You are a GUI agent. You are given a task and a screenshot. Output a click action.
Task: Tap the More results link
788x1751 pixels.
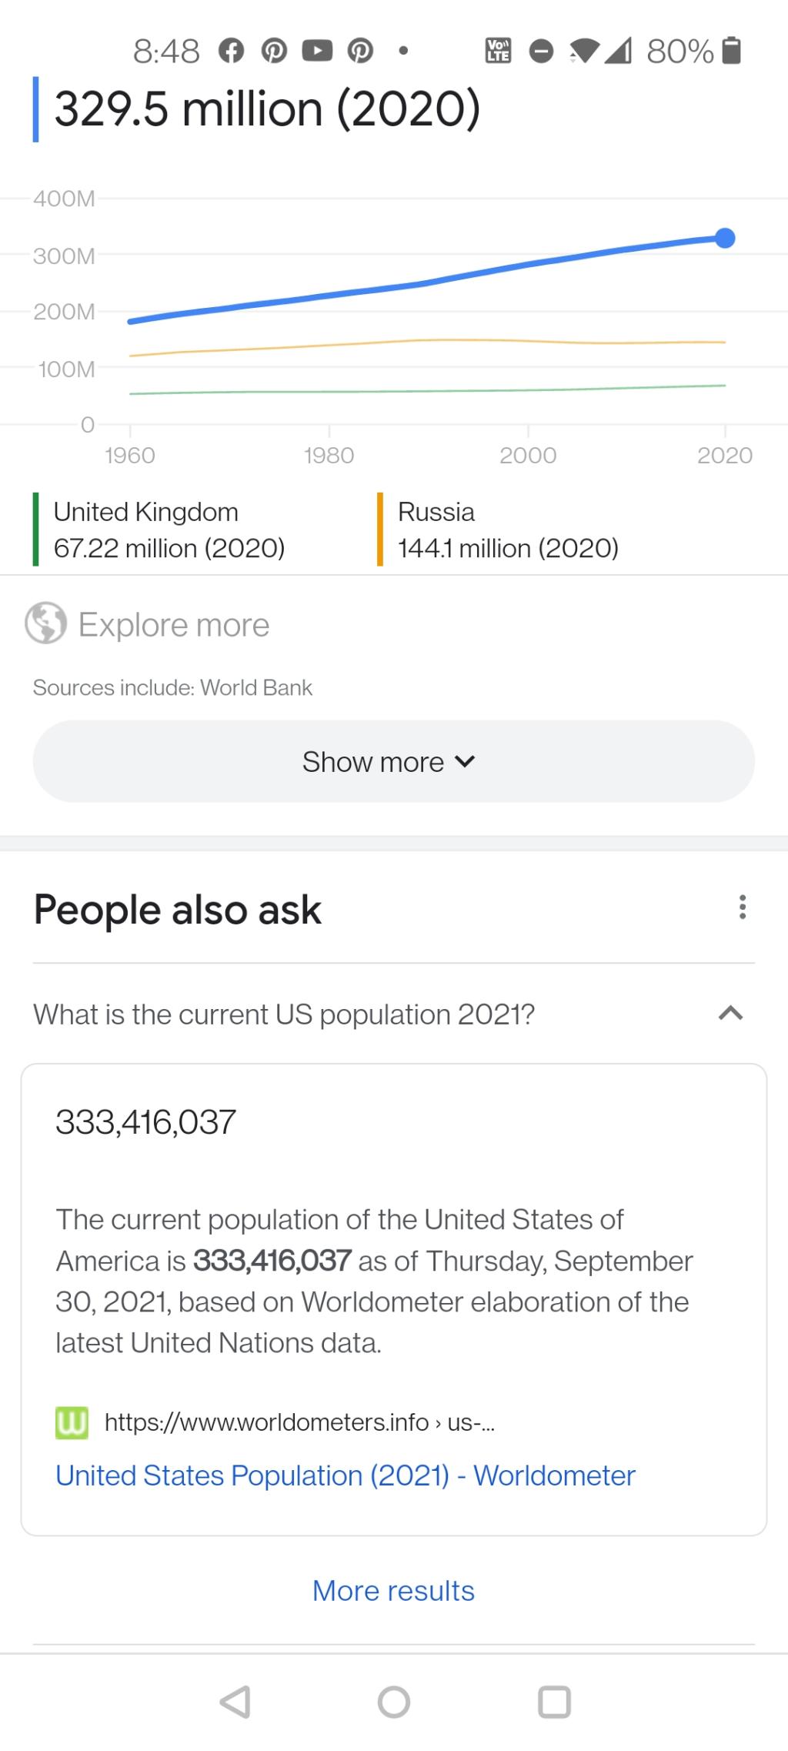(393, 1590)
